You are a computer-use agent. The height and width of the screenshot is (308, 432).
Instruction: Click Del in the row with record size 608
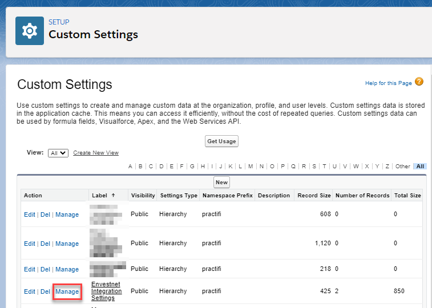click(45, 214)
